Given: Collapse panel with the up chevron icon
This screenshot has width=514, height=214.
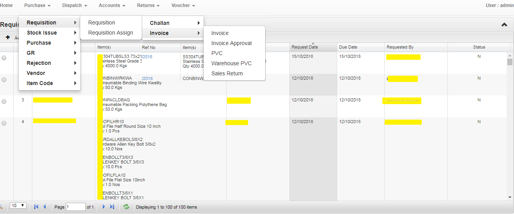Looking at the screenshot, I should 504,24.
